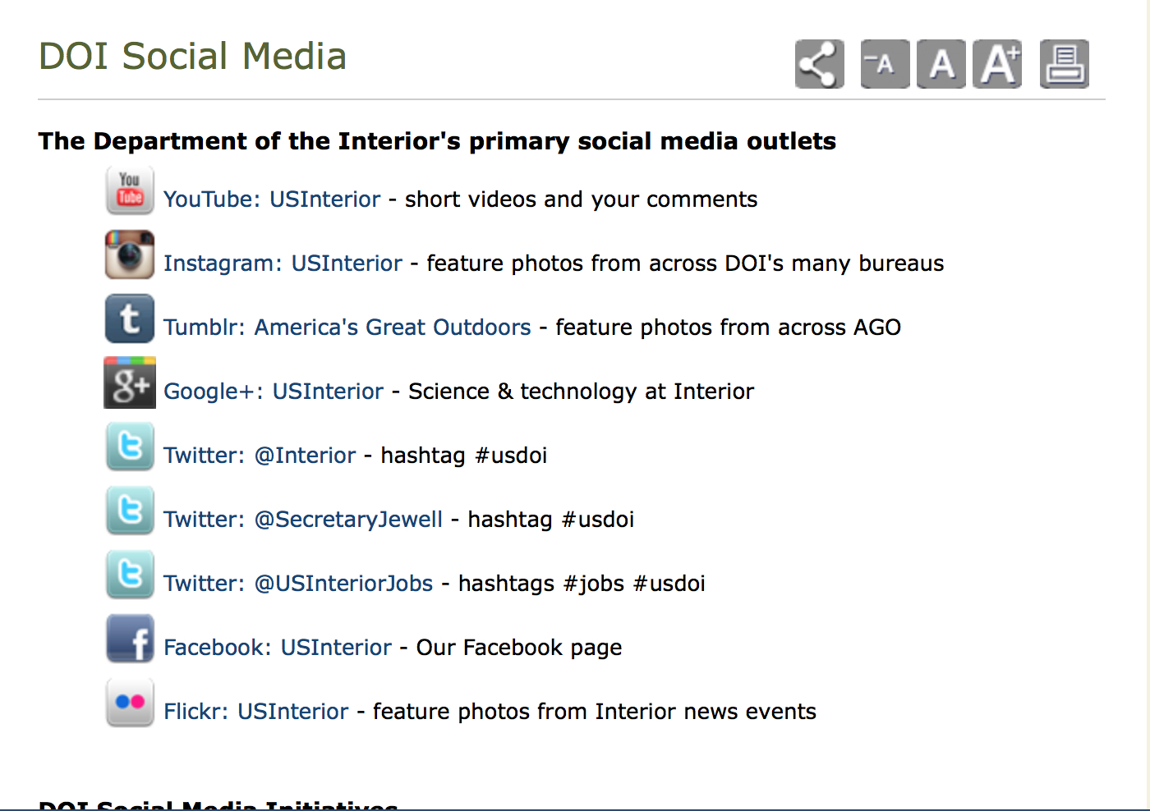Open the YouTube: USInterior link
Viewport: 1150px width, 811px height.
click(x=272, y=199)
